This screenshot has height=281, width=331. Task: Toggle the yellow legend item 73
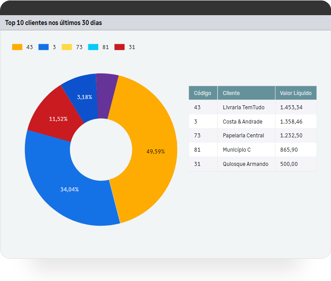[72, 47]
